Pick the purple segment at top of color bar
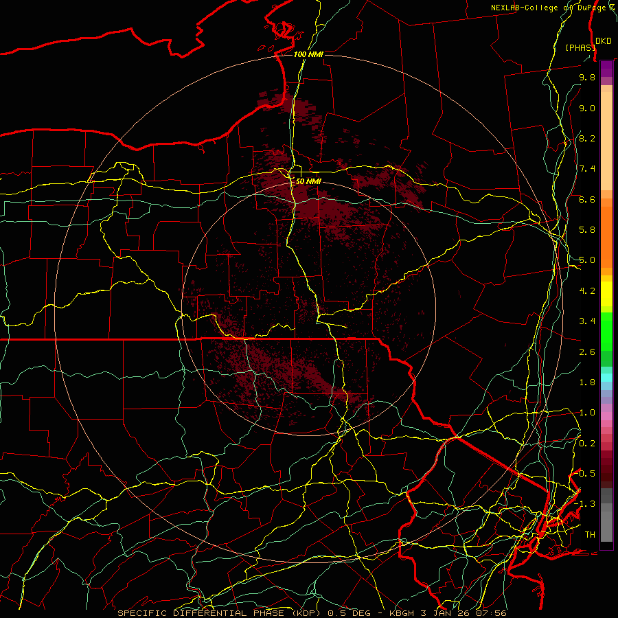The height and width of the screenshot is (618, 618). (606, 69)
